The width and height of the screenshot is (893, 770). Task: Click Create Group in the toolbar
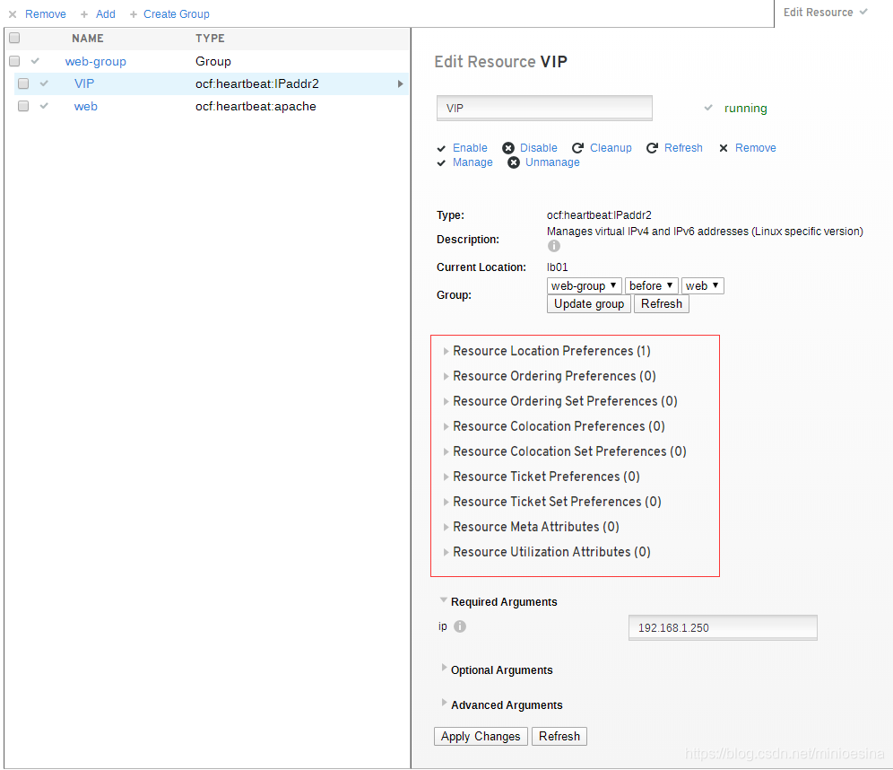(x=176, y=13)
